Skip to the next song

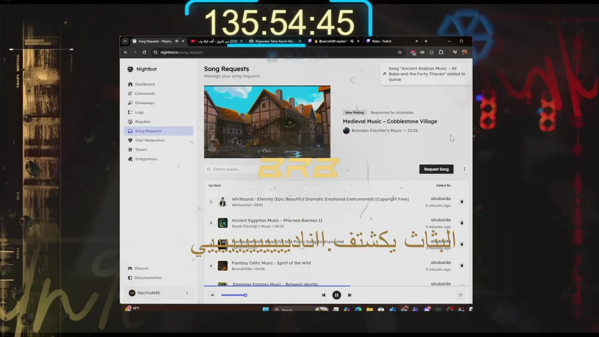tap(350, 295)
